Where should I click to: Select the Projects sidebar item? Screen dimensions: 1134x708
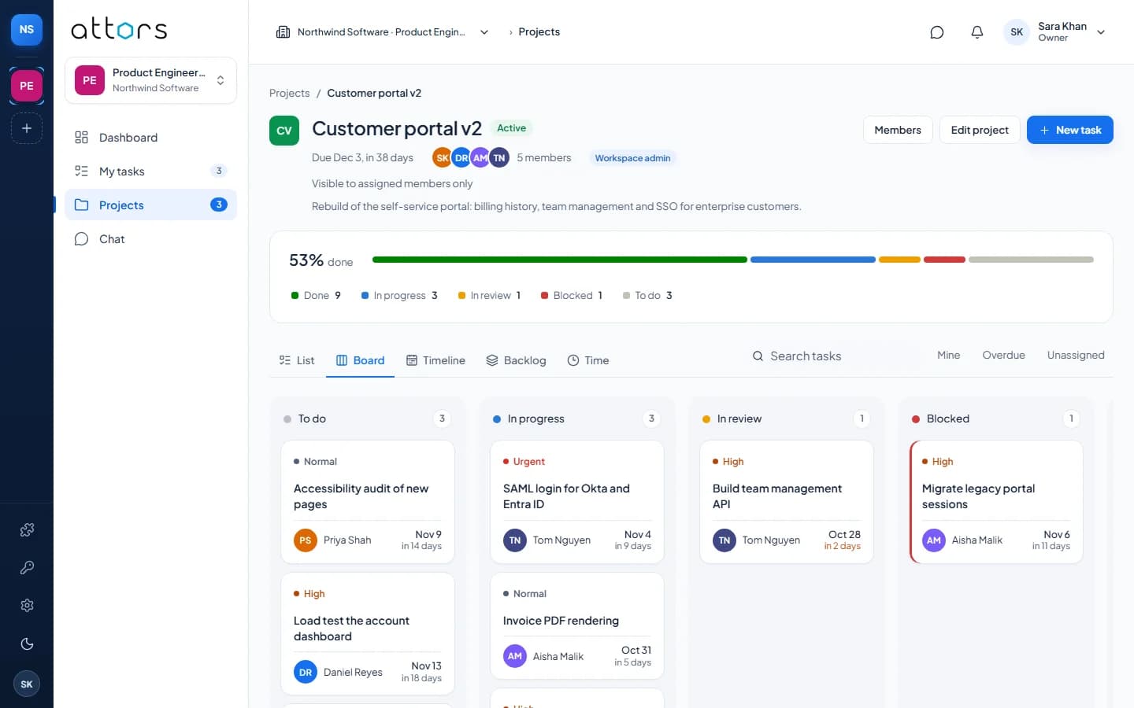[x=150, y=205]
